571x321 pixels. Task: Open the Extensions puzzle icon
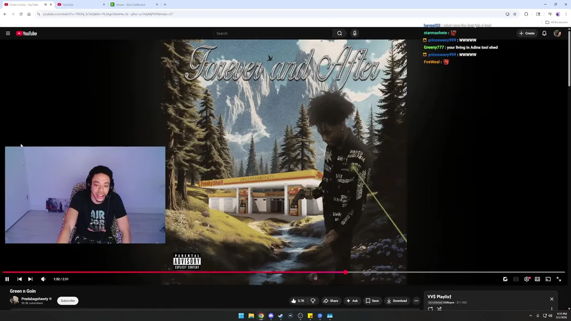(x=526, y=14)
